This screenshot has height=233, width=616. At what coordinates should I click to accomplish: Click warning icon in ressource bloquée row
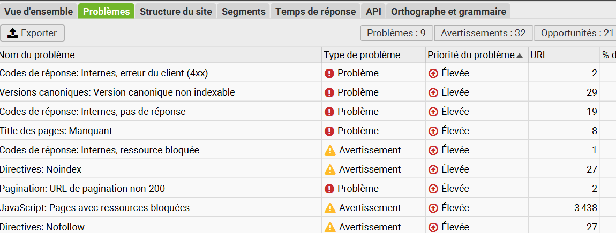[330, 150]
